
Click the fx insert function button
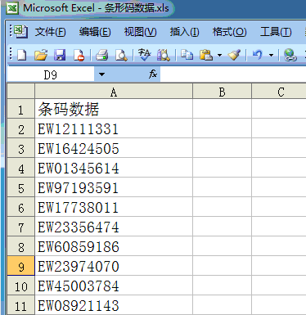(153, 74)
